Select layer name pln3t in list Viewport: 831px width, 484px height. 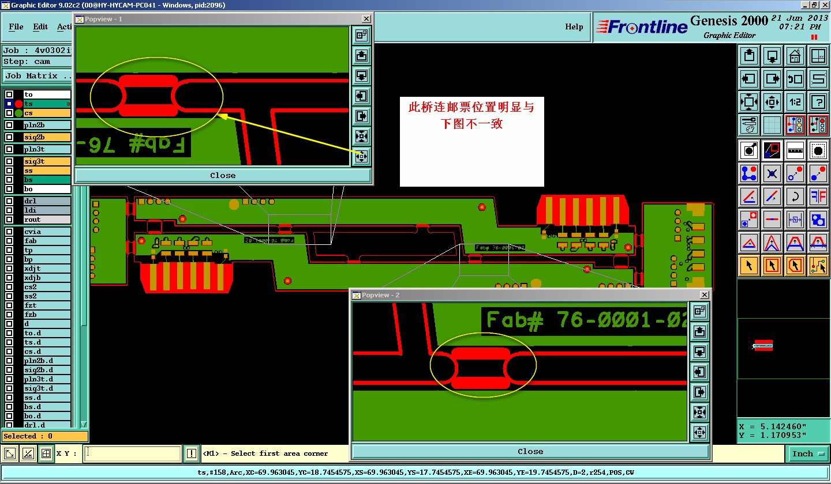tap(47, 149)
